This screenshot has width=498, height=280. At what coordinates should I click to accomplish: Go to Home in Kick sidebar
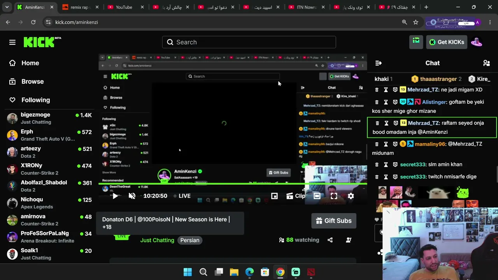click(x=24, y=63)
